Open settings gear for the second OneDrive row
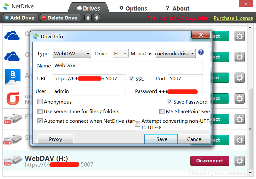Viewport: 256px width, 179px height. [239, 57]
